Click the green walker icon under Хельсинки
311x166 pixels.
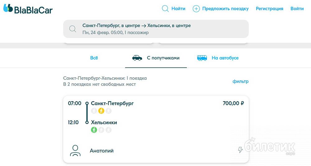pos(94,130)
